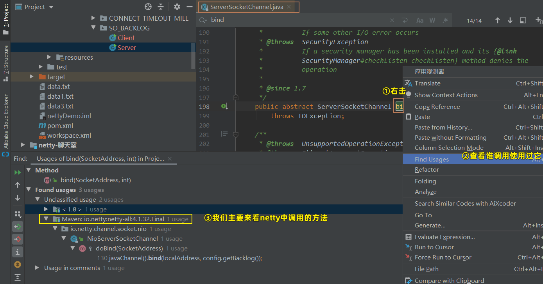Open search results in Find tool window
The image size is (543, 284).
point(523,20)
